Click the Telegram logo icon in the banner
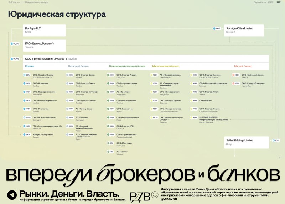Screen dimensions: 285x204 [x=12, y=195]
